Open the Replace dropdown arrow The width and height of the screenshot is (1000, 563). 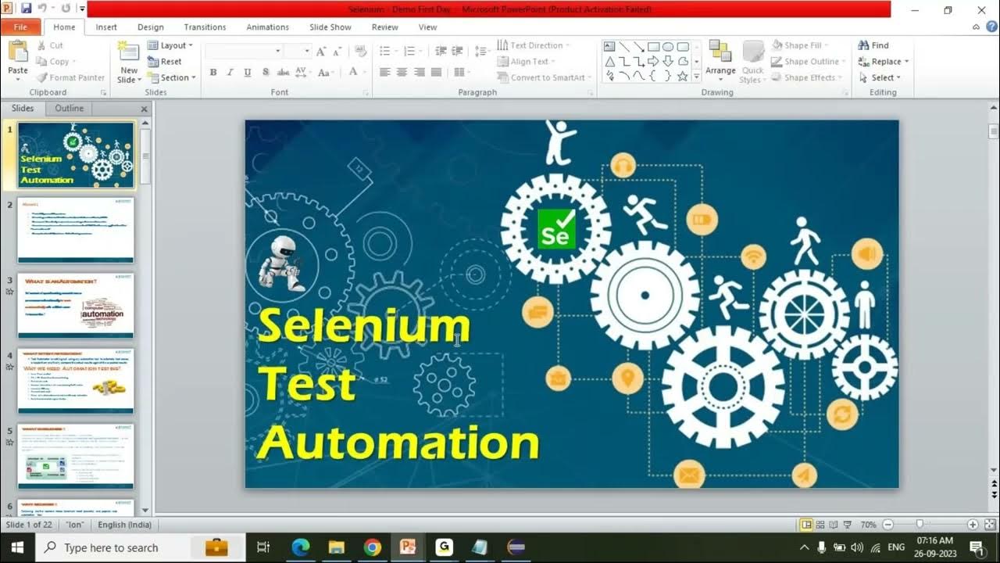906,62
